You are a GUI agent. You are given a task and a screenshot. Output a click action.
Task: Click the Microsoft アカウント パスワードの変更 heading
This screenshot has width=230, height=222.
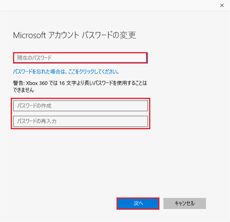click(x=75, y=35)
